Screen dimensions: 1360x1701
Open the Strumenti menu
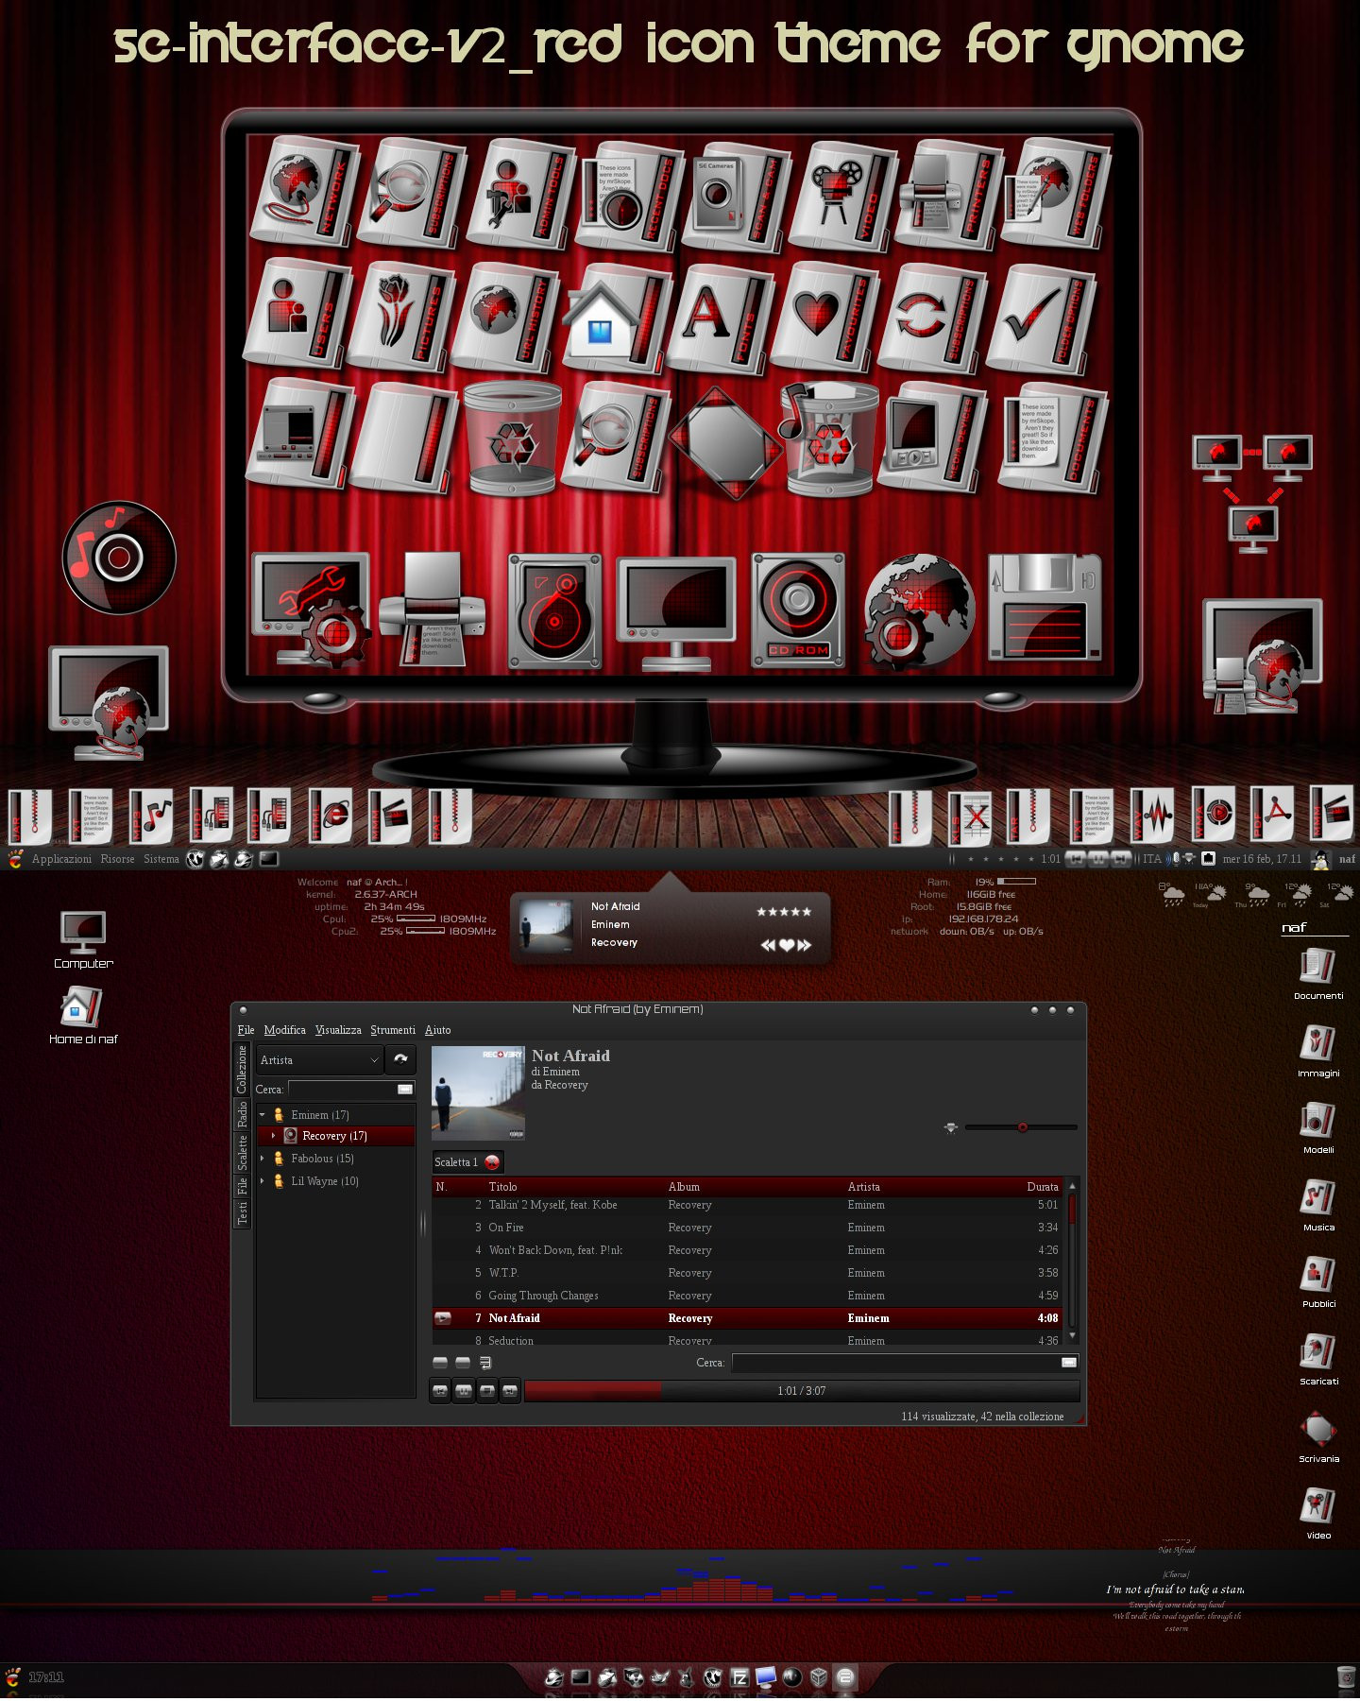393,1030
